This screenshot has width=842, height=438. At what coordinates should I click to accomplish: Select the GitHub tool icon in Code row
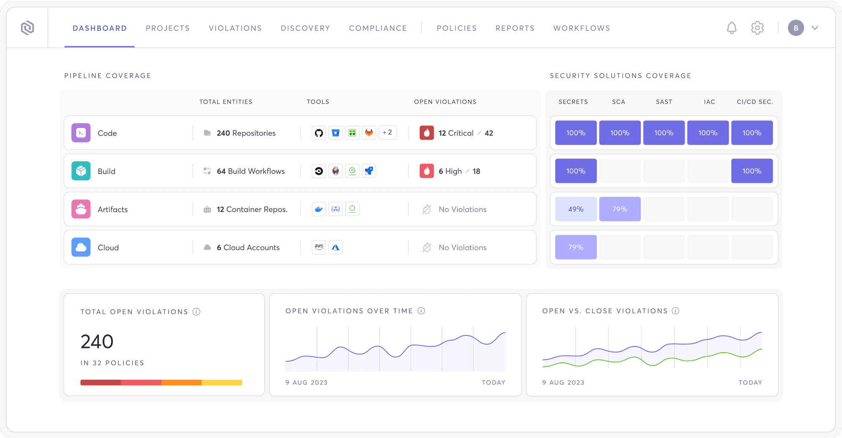318,133
